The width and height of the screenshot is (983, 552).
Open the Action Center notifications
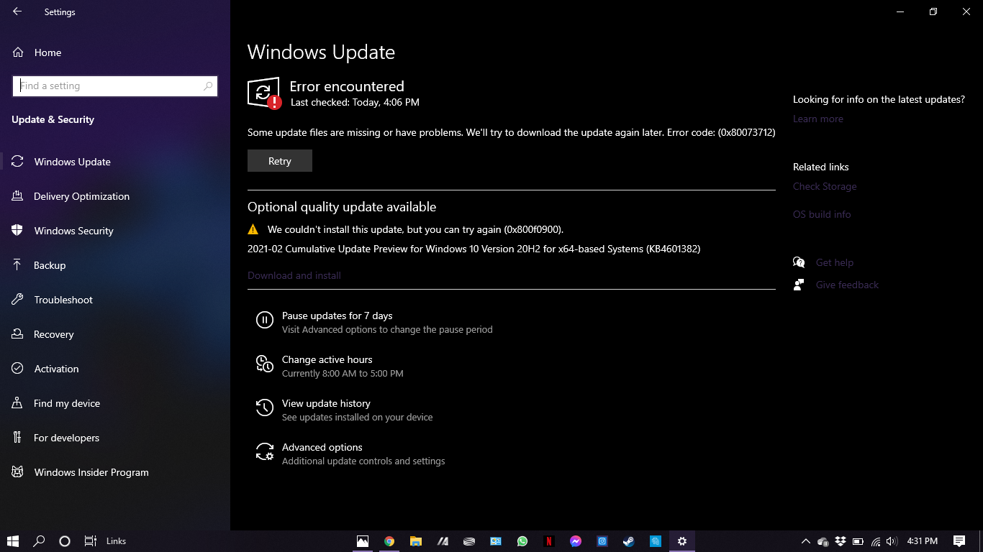(x=959, y=541)
